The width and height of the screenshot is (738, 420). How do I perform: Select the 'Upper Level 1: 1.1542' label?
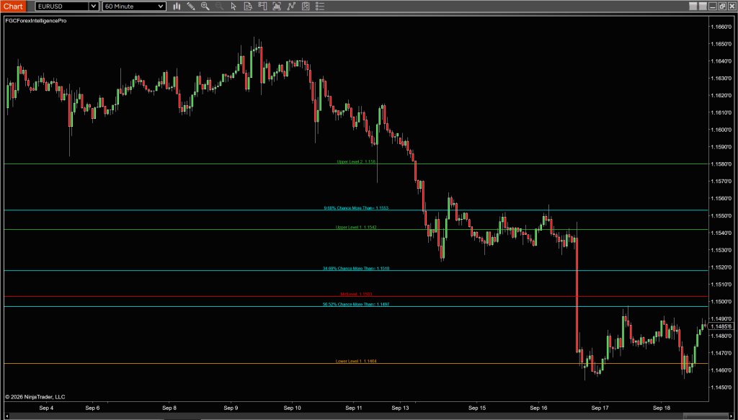(x=356, y=227)
